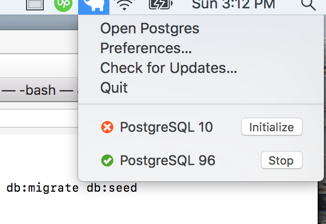Viewport: 326px width, 224px height.
Task: Open Preferences… from the Postgres menu
Action: 146,48
